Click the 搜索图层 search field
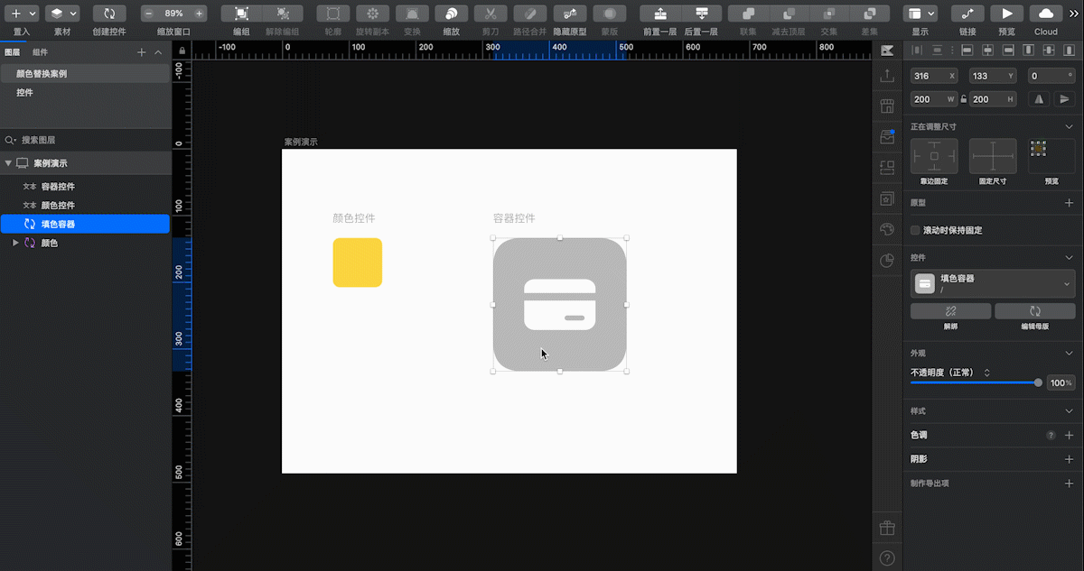1084x571 pixels. point(85,140)
